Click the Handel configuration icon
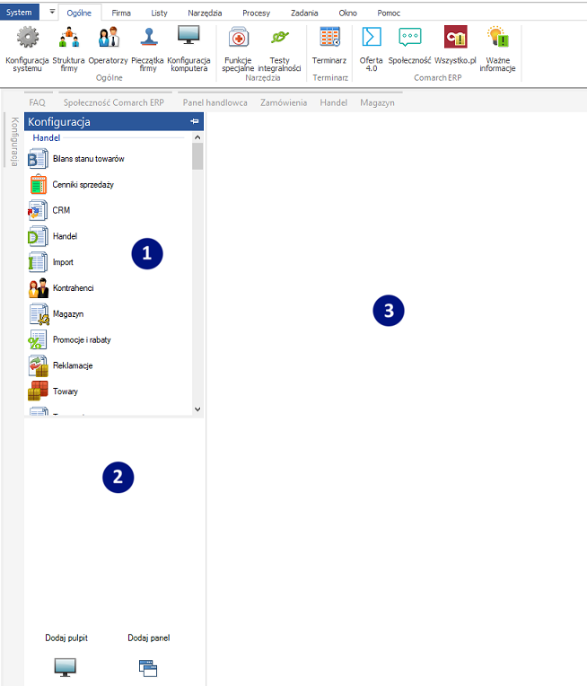The height and width of the screenshot is (686, 587). [x=38, y=236]
